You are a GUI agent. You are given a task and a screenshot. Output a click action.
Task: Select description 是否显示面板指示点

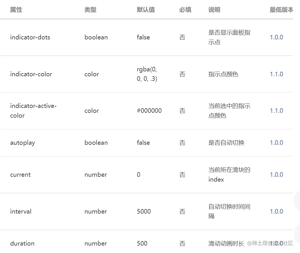229,37
